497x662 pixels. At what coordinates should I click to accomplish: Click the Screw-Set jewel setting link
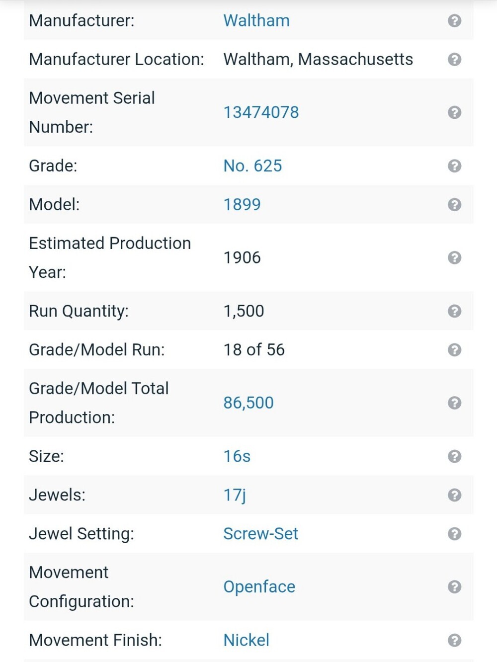(x=260, y=534)
